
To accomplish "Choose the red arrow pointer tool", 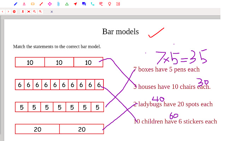I will click(x=75, y=4).
